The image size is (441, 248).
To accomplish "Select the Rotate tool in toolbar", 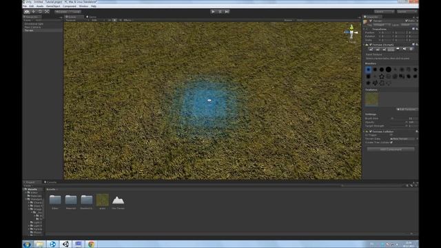I will (x=40, y=12).
